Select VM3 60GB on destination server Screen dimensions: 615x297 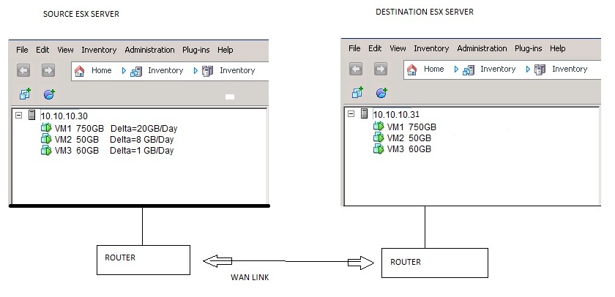click(x=409, y=148)
